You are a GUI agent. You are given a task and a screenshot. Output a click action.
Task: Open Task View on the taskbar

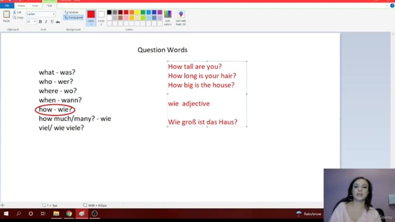[43, 214]
